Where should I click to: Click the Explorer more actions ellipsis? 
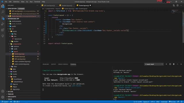[x=37, y=5]
